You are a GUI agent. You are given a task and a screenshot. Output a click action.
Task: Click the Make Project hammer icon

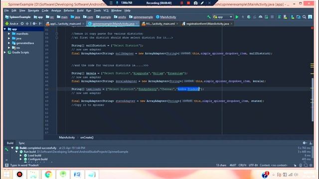click(209, 17)
